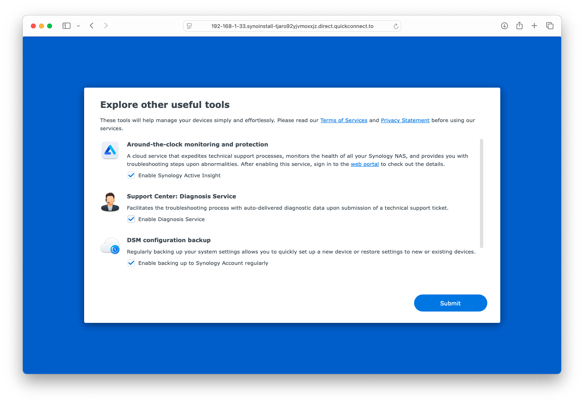This screenshot has width=584, height=404.
Task: Expand the sidebar dropdown chevron
Action: (78, 26)
